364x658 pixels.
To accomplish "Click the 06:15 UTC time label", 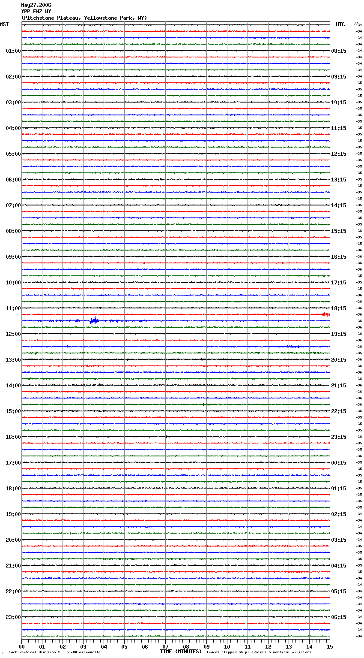I will coord(339,617).
